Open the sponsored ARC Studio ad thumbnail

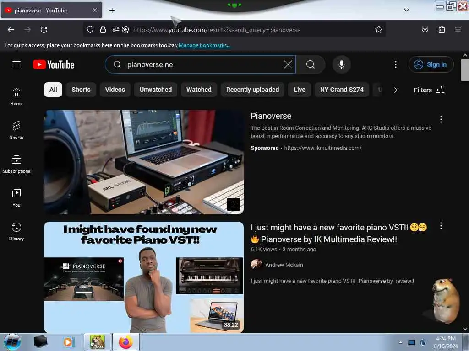(144, 162)
